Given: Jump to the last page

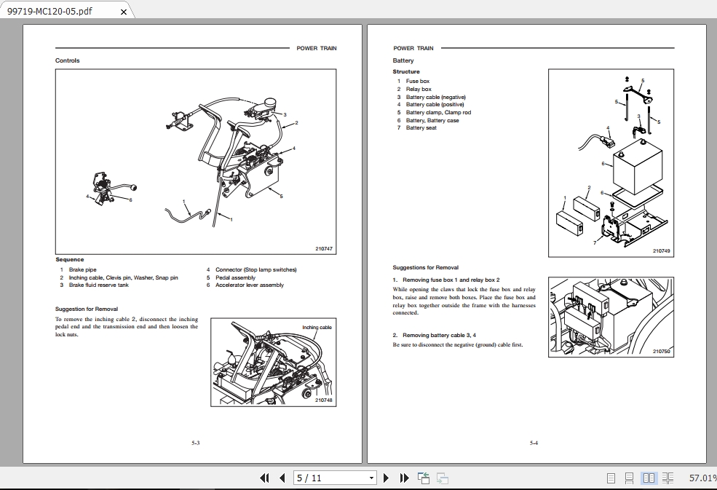Looking at the screenshot, I should [405, 478].
